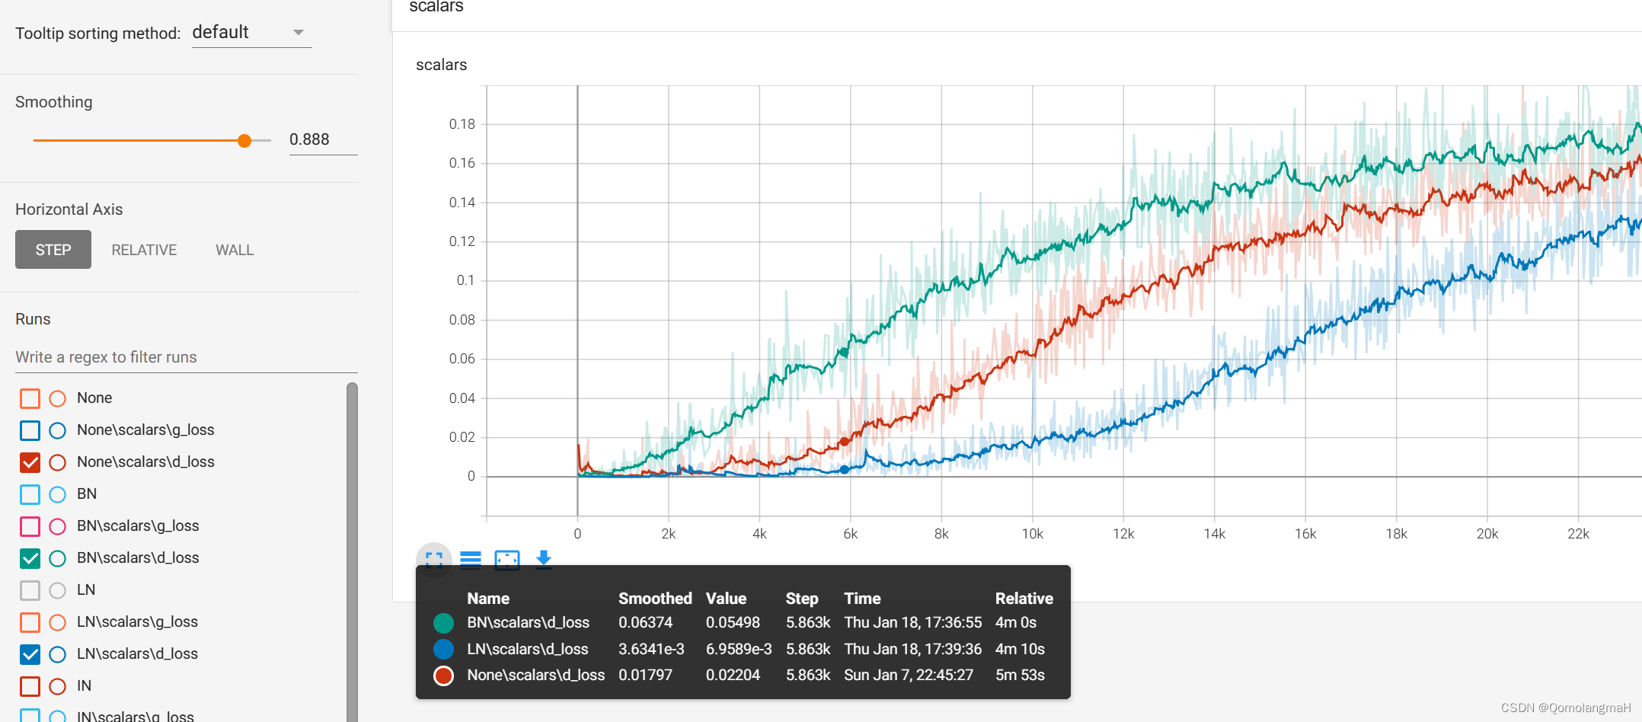Screen dimensions: 1642x722
Task: Enable the None\scalars\g_loss run checkbox
Action: [29, 430]
